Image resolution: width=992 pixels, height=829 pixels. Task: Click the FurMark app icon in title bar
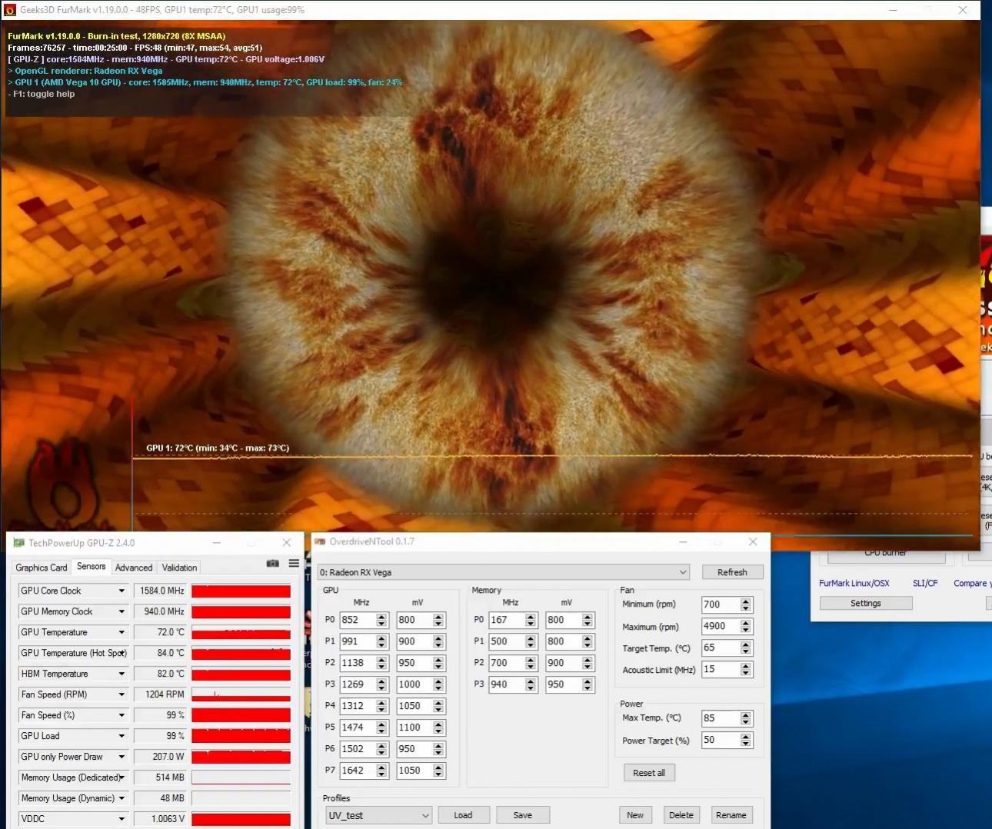[x=10, y=10]
